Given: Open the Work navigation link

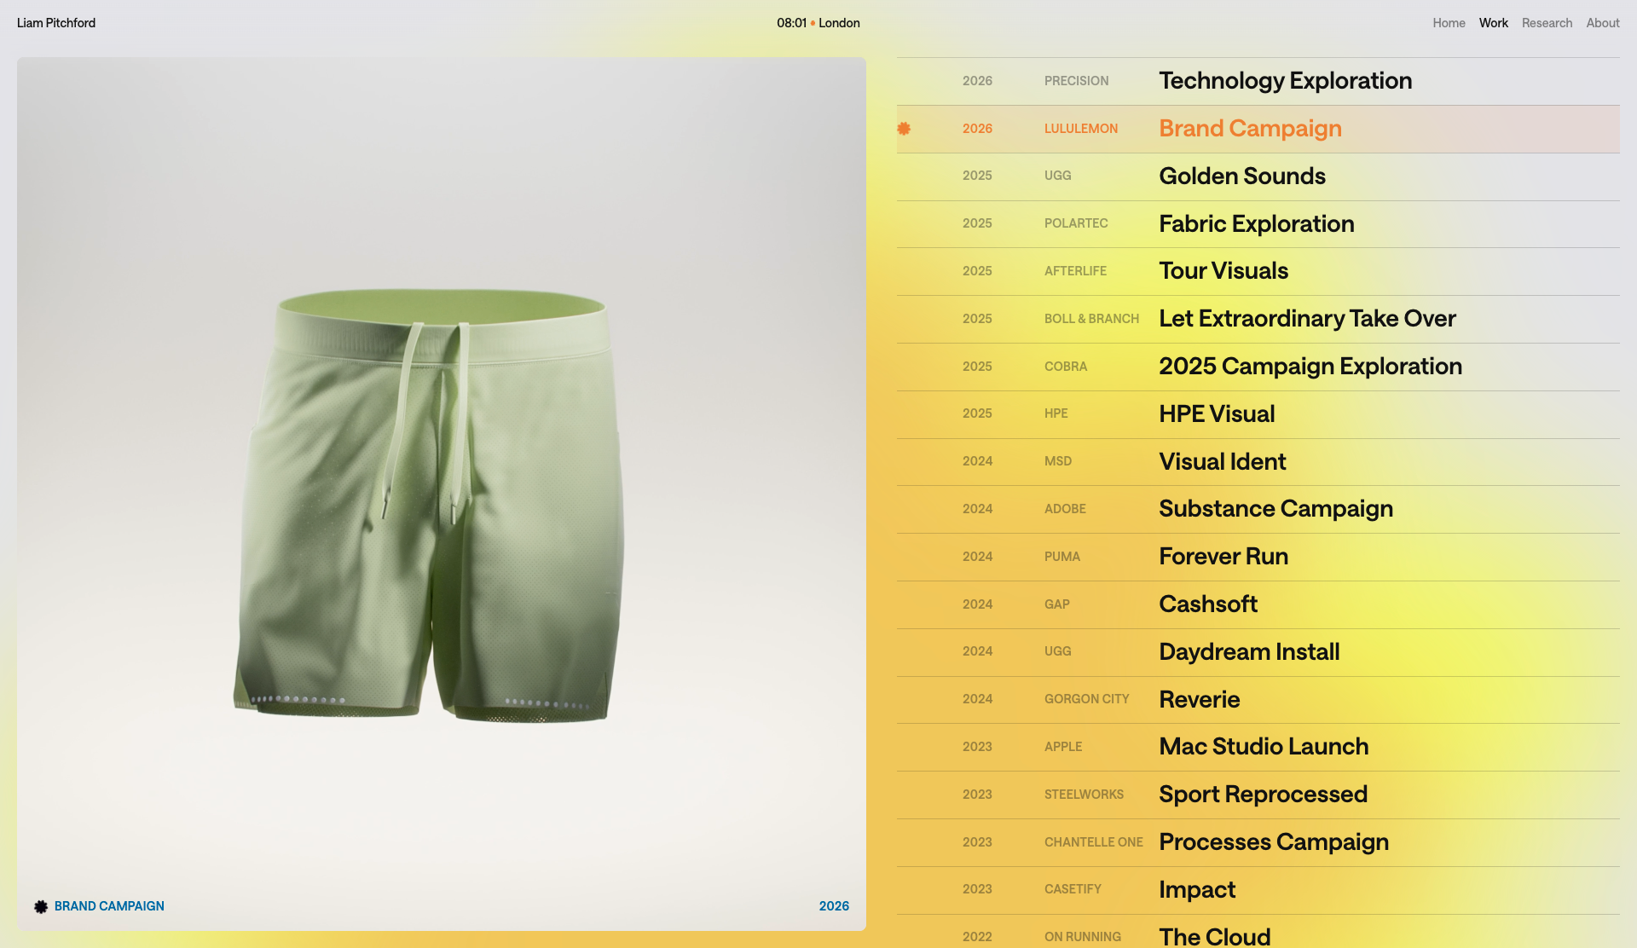Looking at the screenshot, I should [1493, 23].
